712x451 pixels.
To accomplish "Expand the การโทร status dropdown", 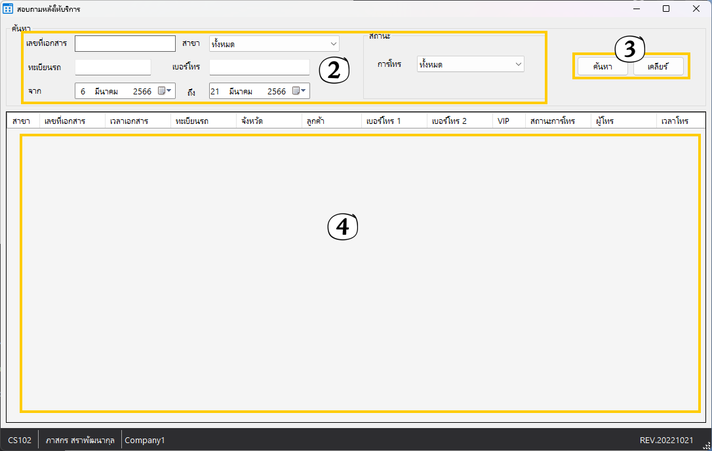I will [x=518, y=64].
